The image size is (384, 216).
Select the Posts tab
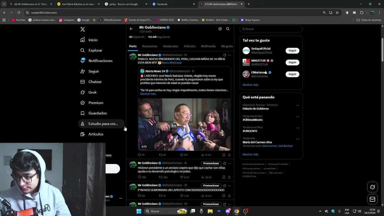click(133, 46)
